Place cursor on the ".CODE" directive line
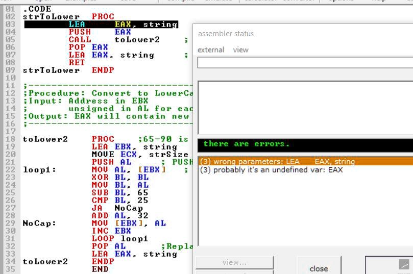 (x=37, y=9)
